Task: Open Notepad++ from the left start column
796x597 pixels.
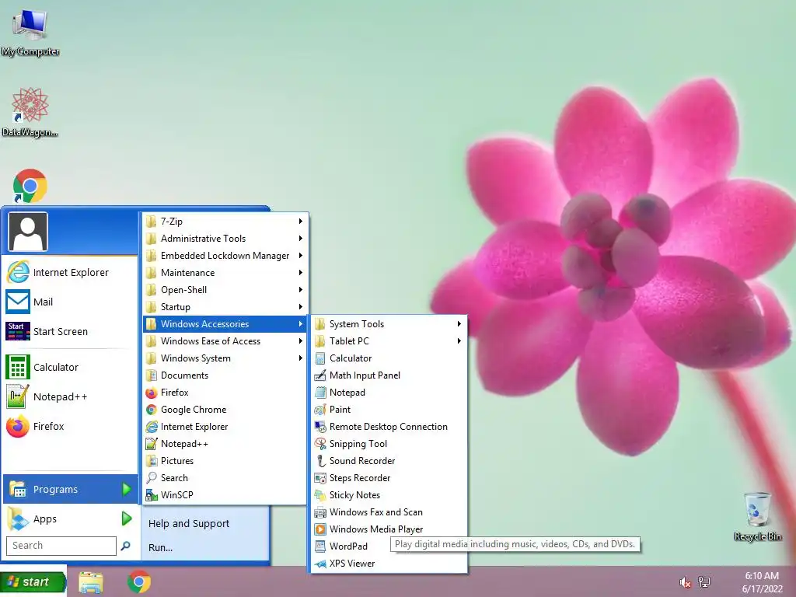Action: tap(70, 396)
